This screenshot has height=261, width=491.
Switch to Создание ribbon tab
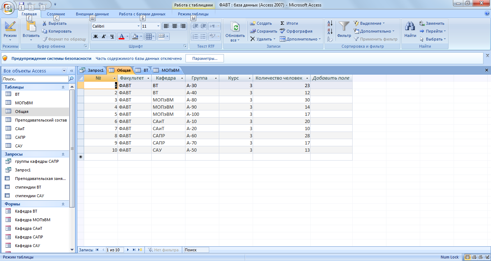click(56, 14)
